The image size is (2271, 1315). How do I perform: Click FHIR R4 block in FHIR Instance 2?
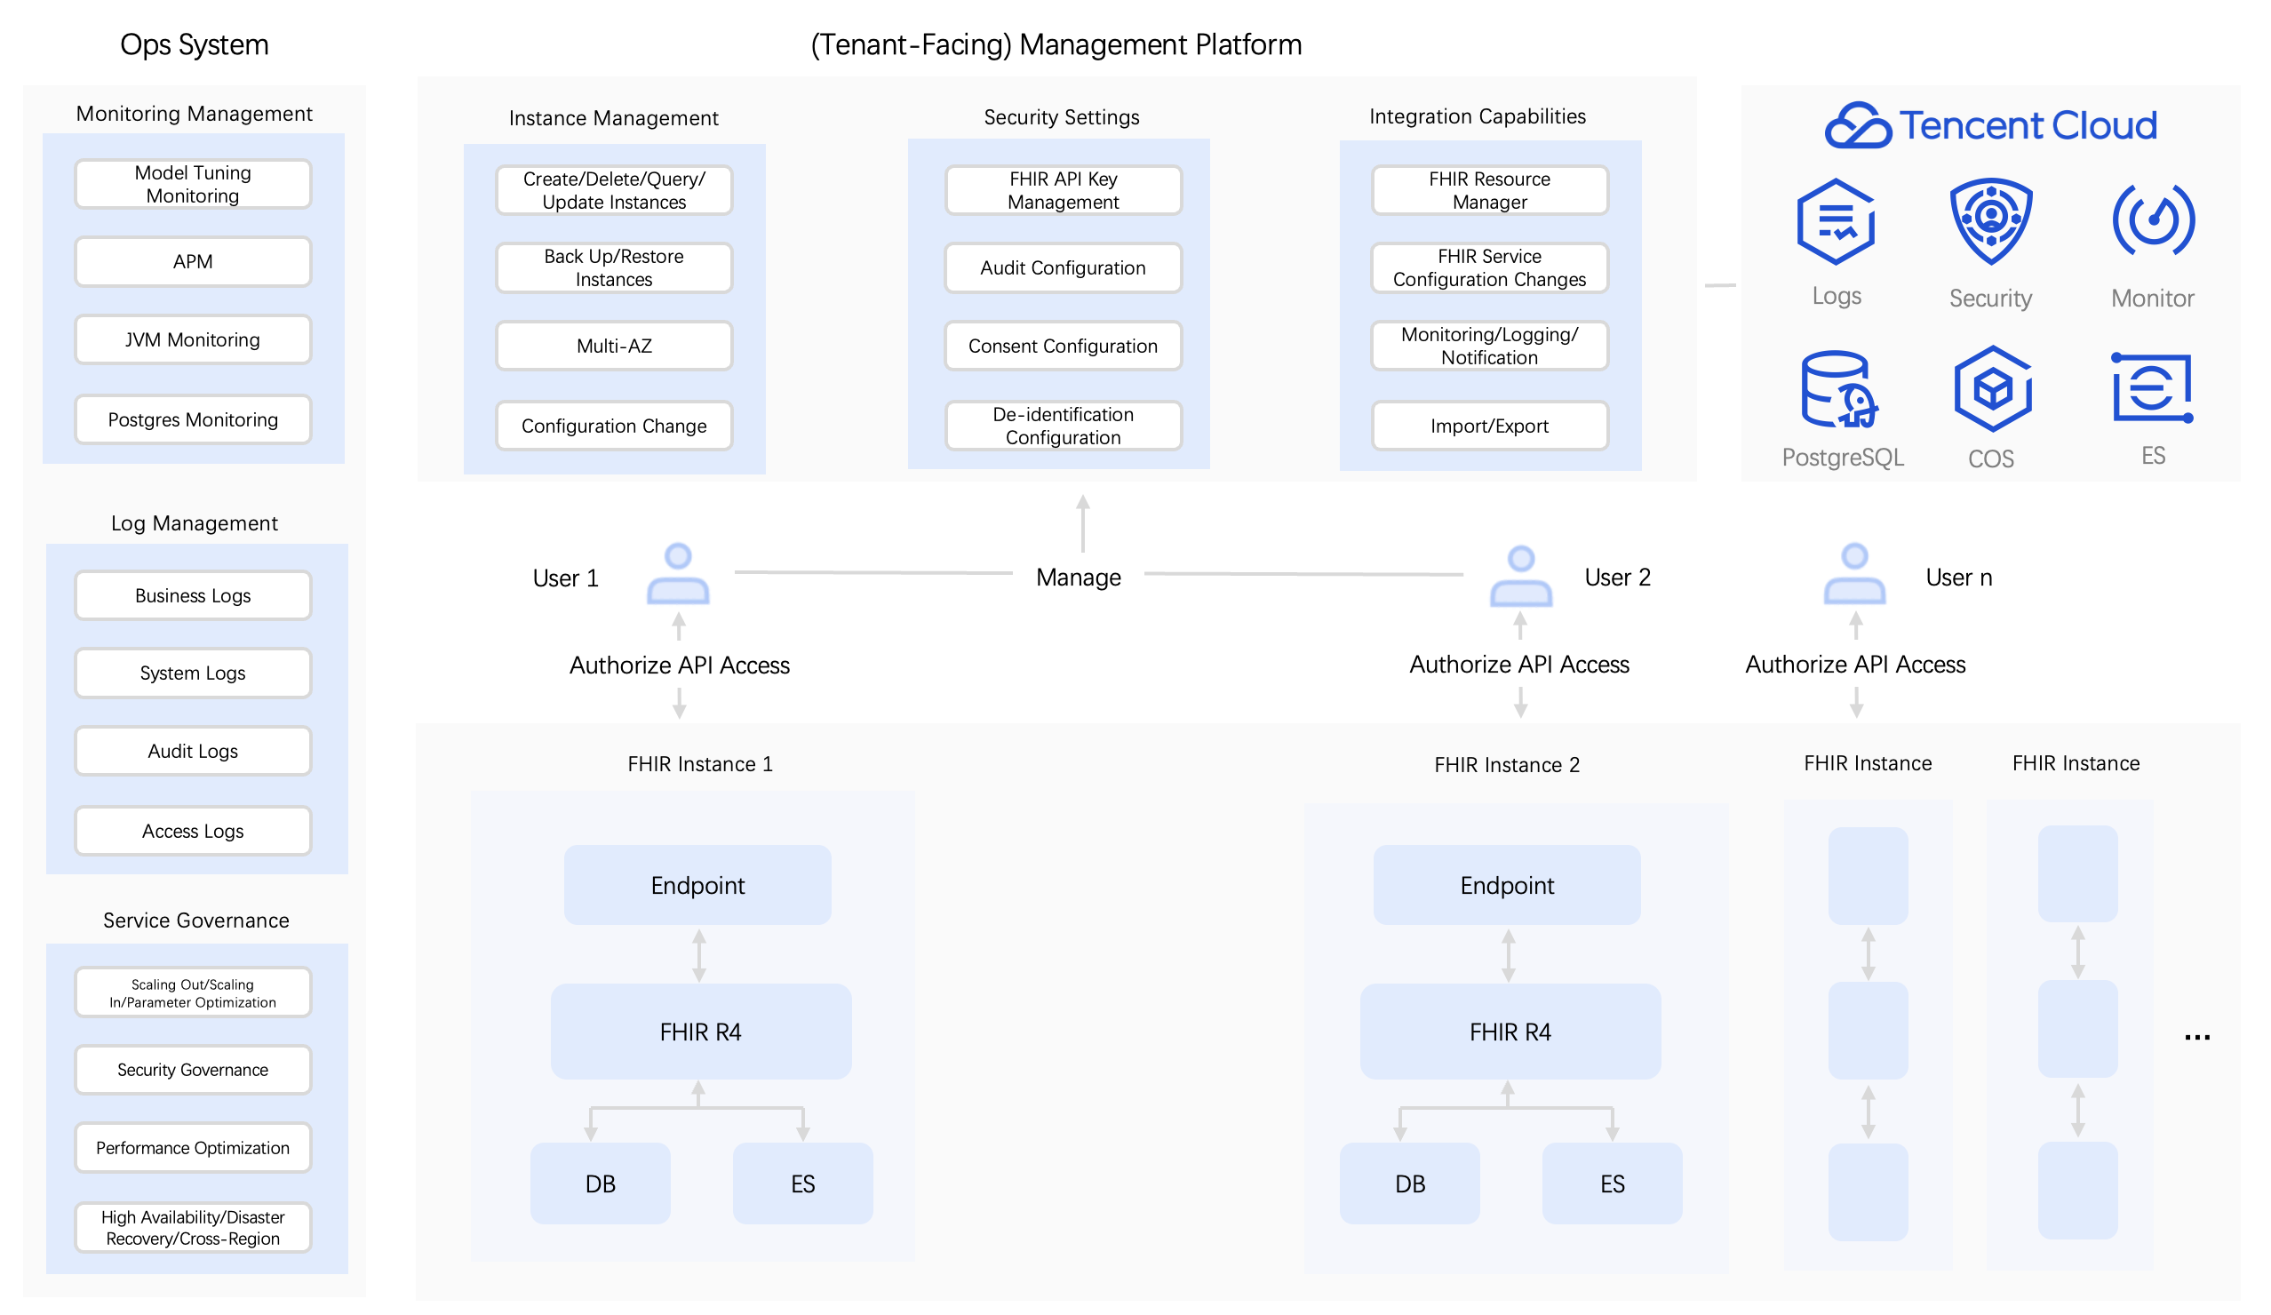point(1510,1031)
